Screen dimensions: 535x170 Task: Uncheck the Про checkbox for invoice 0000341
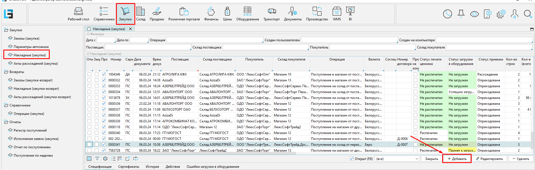[x=104, y=145]
